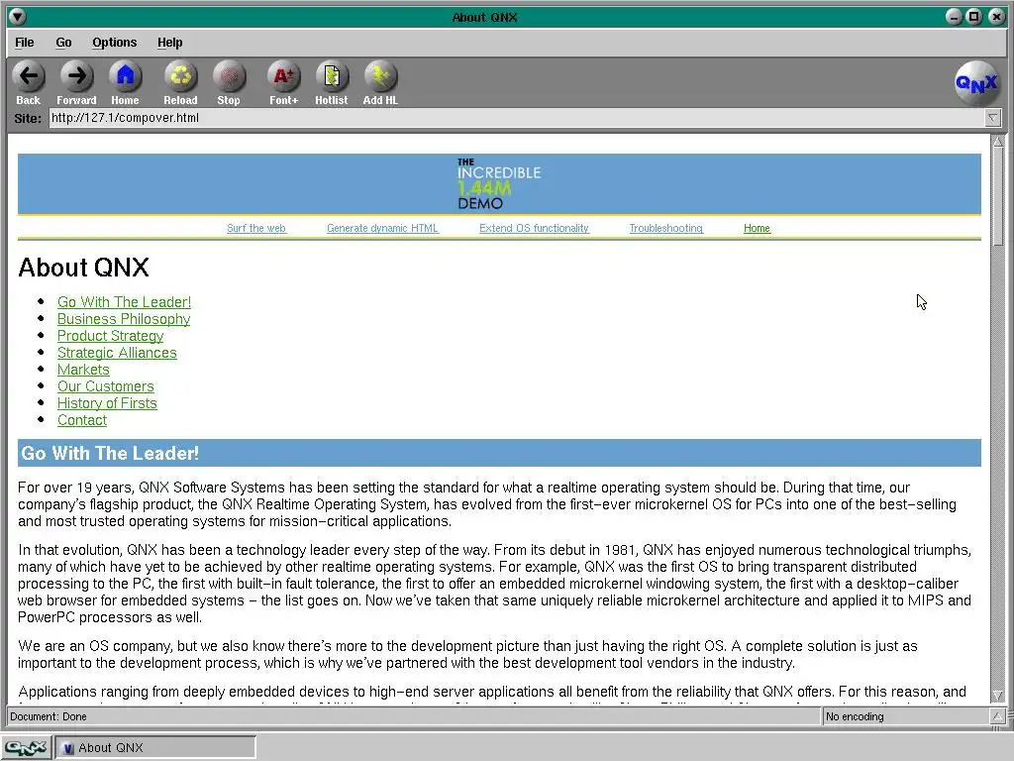Follow the Contact link
The height and width of the screenshot is (761, 1014).
point(82,420)
